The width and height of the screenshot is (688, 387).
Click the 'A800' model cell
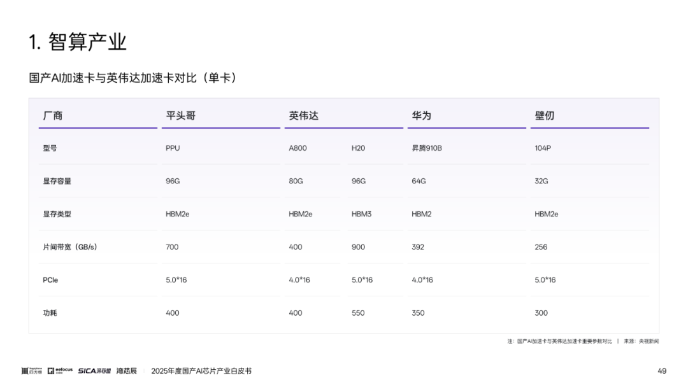[297, 148]
